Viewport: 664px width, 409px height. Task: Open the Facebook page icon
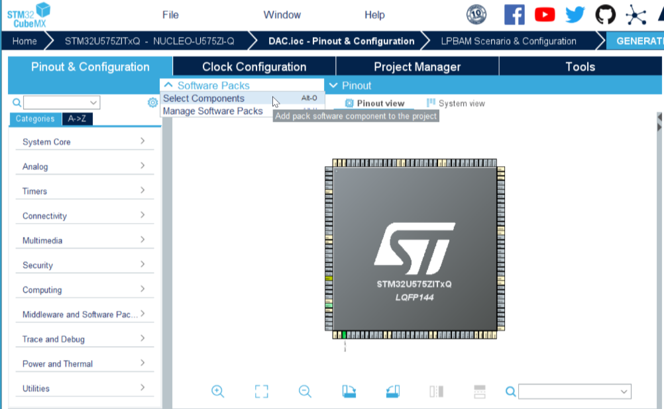tap(514, 15)
